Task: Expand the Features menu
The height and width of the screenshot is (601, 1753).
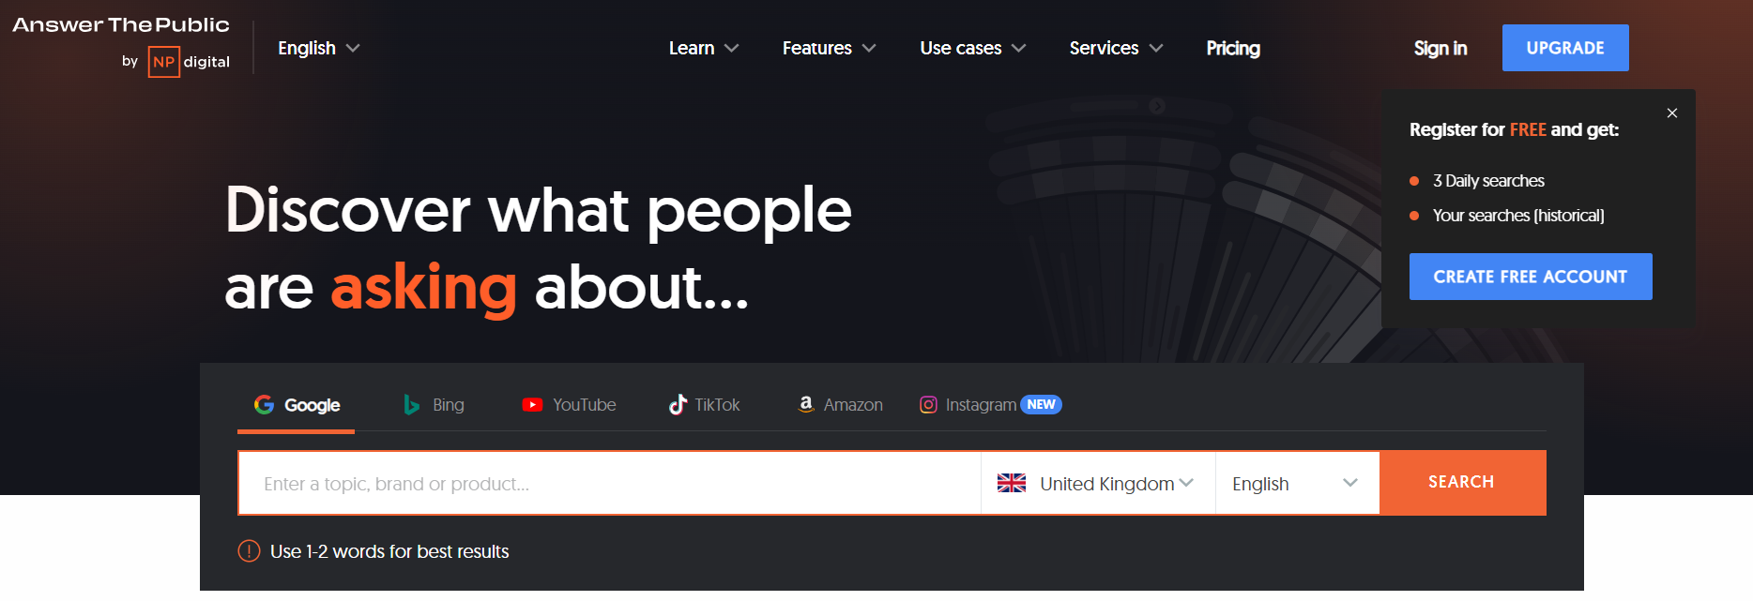Action: click(x=829, y=48)
